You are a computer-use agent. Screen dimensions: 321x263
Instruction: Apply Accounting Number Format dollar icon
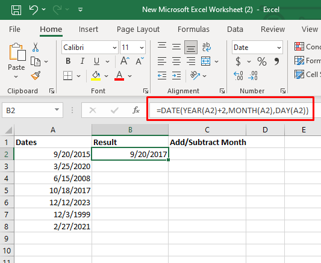pos(238,61)
